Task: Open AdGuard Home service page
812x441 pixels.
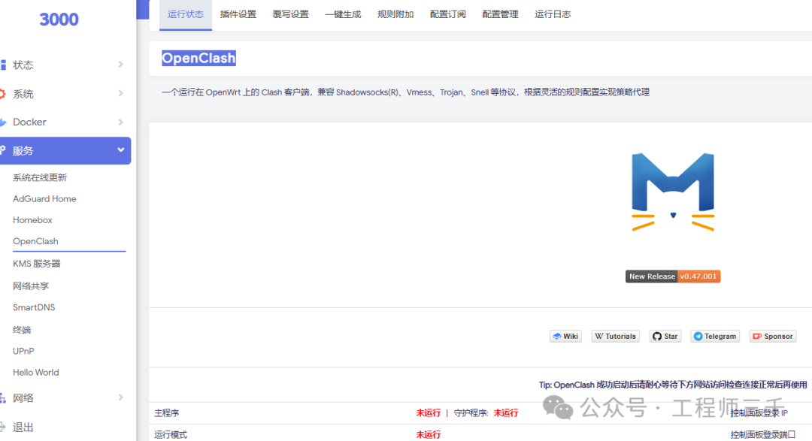Action: (x=44, y=199)
